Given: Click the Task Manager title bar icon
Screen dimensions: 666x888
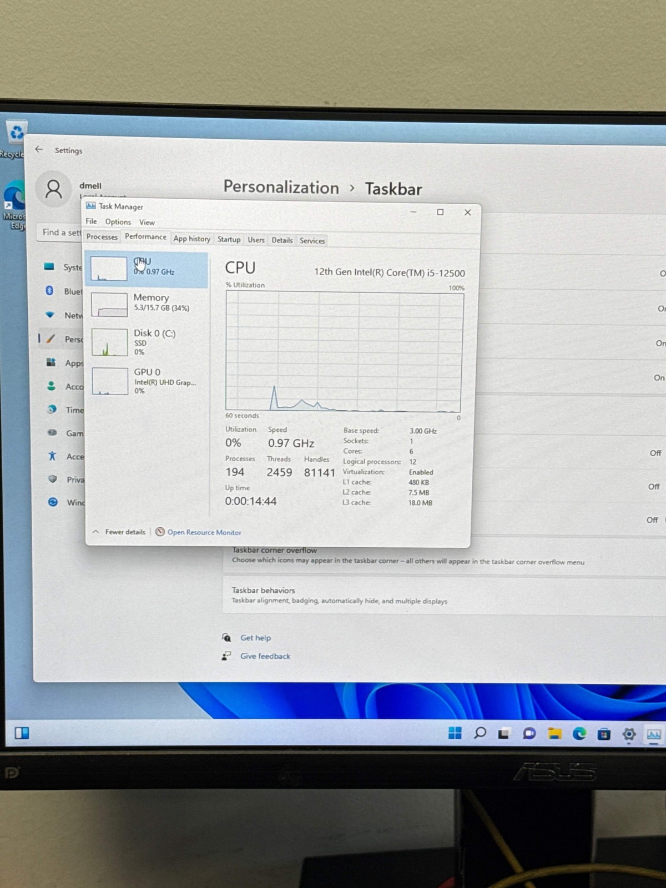Looking at the screenshot, I should coord(90,205).
